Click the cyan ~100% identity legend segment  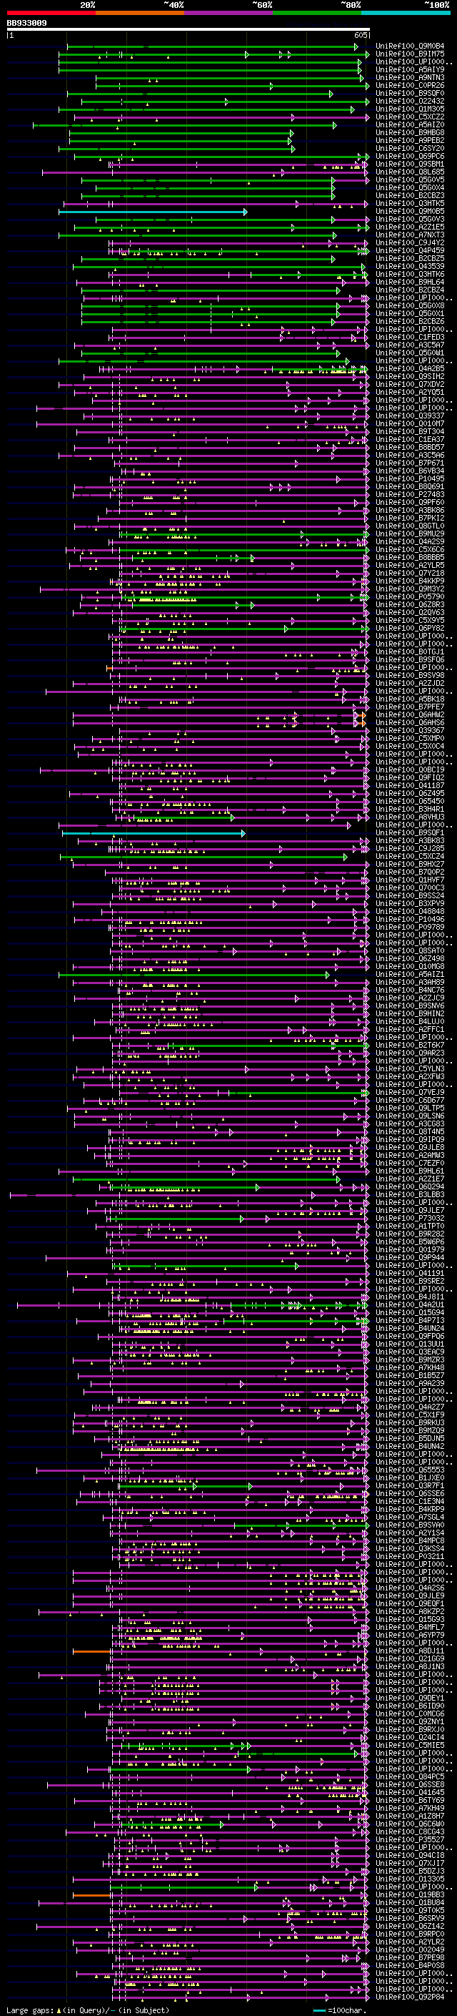click(406, 13)
